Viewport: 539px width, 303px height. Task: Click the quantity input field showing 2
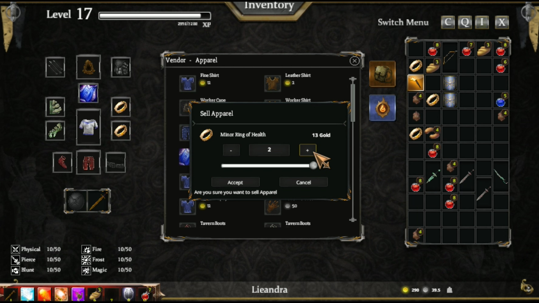coord(269,150)
